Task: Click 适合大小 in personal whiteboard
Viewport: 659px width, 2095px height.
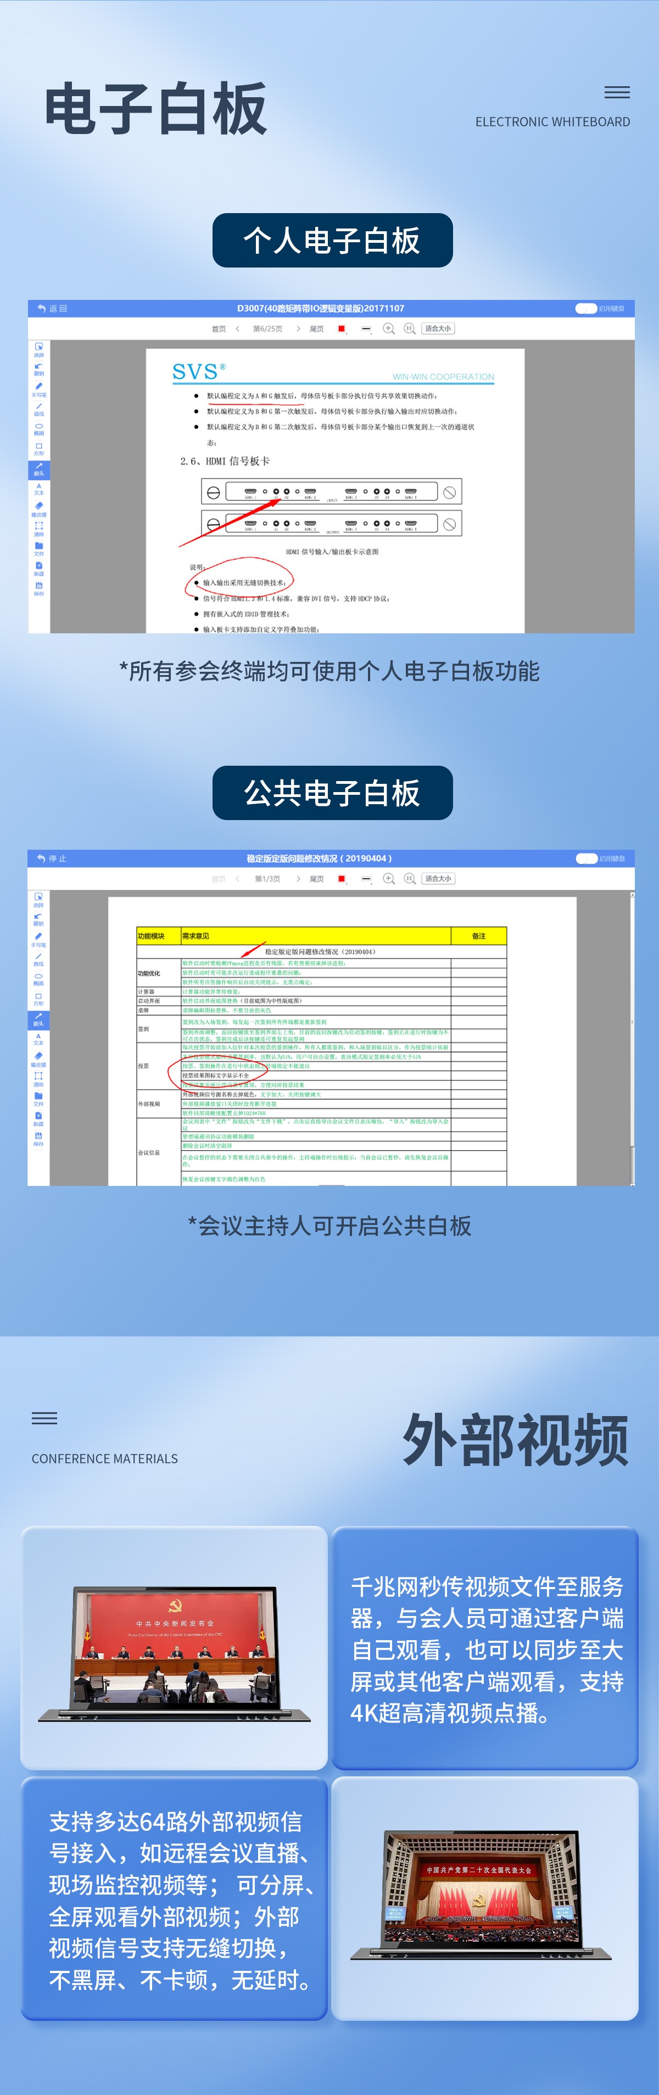Action: pyautogui.click(x=438, y=328)
